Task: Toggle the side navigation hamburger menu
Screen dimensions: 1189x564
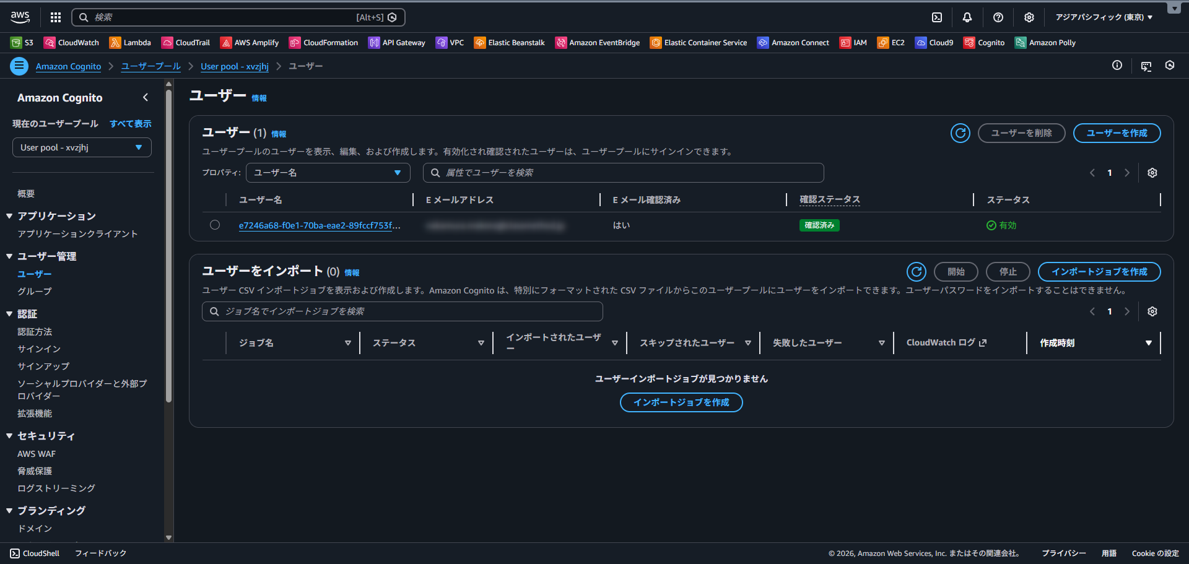Action: [19, 66]
